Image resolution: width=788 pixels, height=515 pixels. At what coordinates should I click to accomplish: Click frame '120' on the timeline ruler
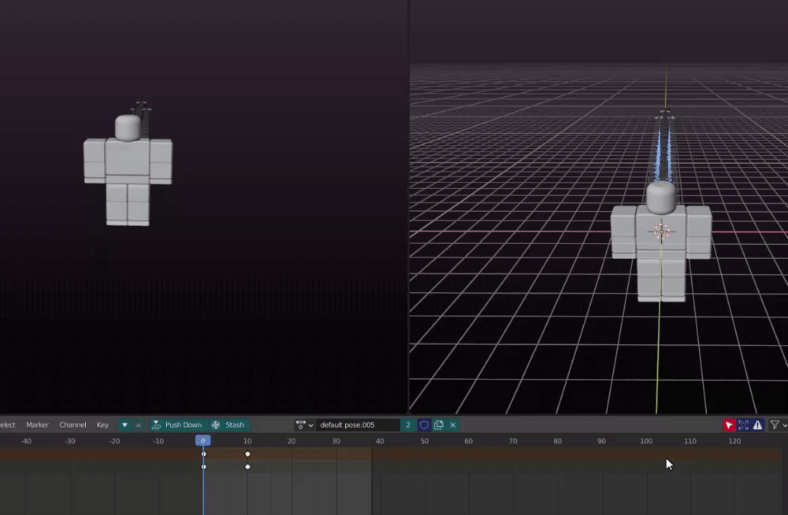pyautogui.click(x=734, y=441)
